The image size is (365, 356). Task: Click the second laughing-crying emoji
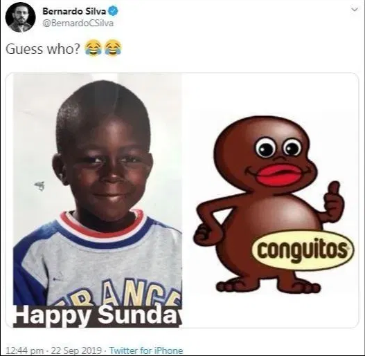[x=113, y=48]
